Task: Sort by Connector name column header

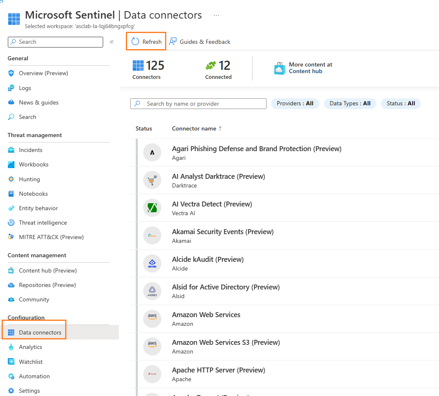Action: [194, 128]
